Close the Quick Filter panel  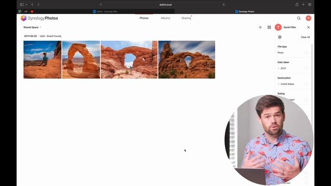tap(308, 27)
